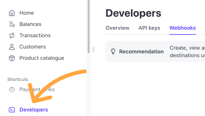Image resolution: width=205 pixels, height=116 pixels.
Task: Open Developers shortcut link
Action: [x=34, y=110]
